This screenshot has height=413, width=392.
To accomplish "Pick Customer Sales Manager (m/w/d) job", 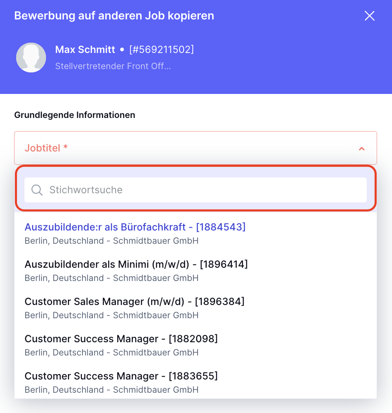I will click(196, 307).
